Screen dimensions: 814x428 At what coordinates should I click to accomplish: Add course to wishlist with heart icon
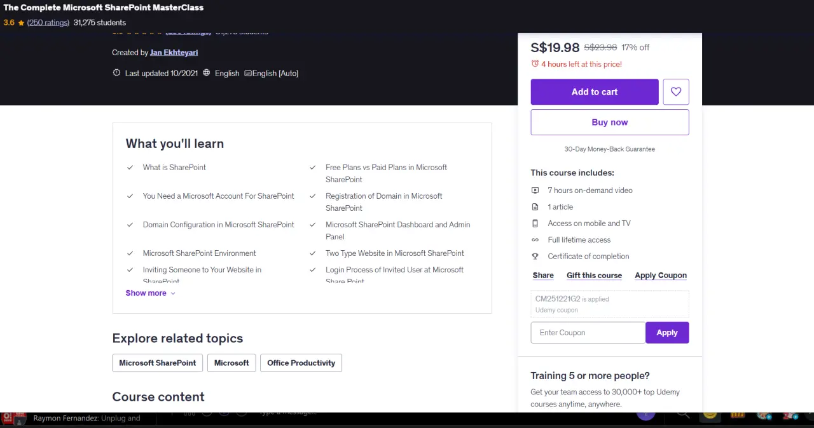[x=676, y=92]
